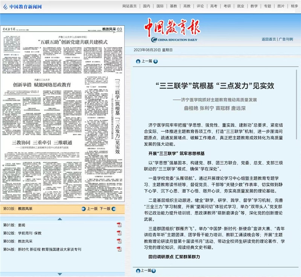The height and width of the screenshot is (277, 301).
Task: Click the 广告刊例 link
Action: (286, 40)
